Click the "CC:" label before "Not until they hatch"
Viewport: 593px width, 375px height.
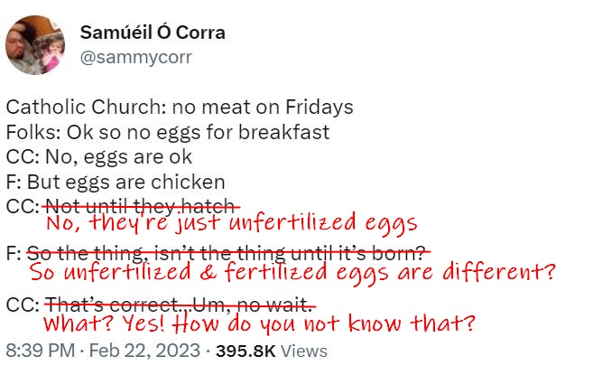pyautogui.click(x=21, y=204)
